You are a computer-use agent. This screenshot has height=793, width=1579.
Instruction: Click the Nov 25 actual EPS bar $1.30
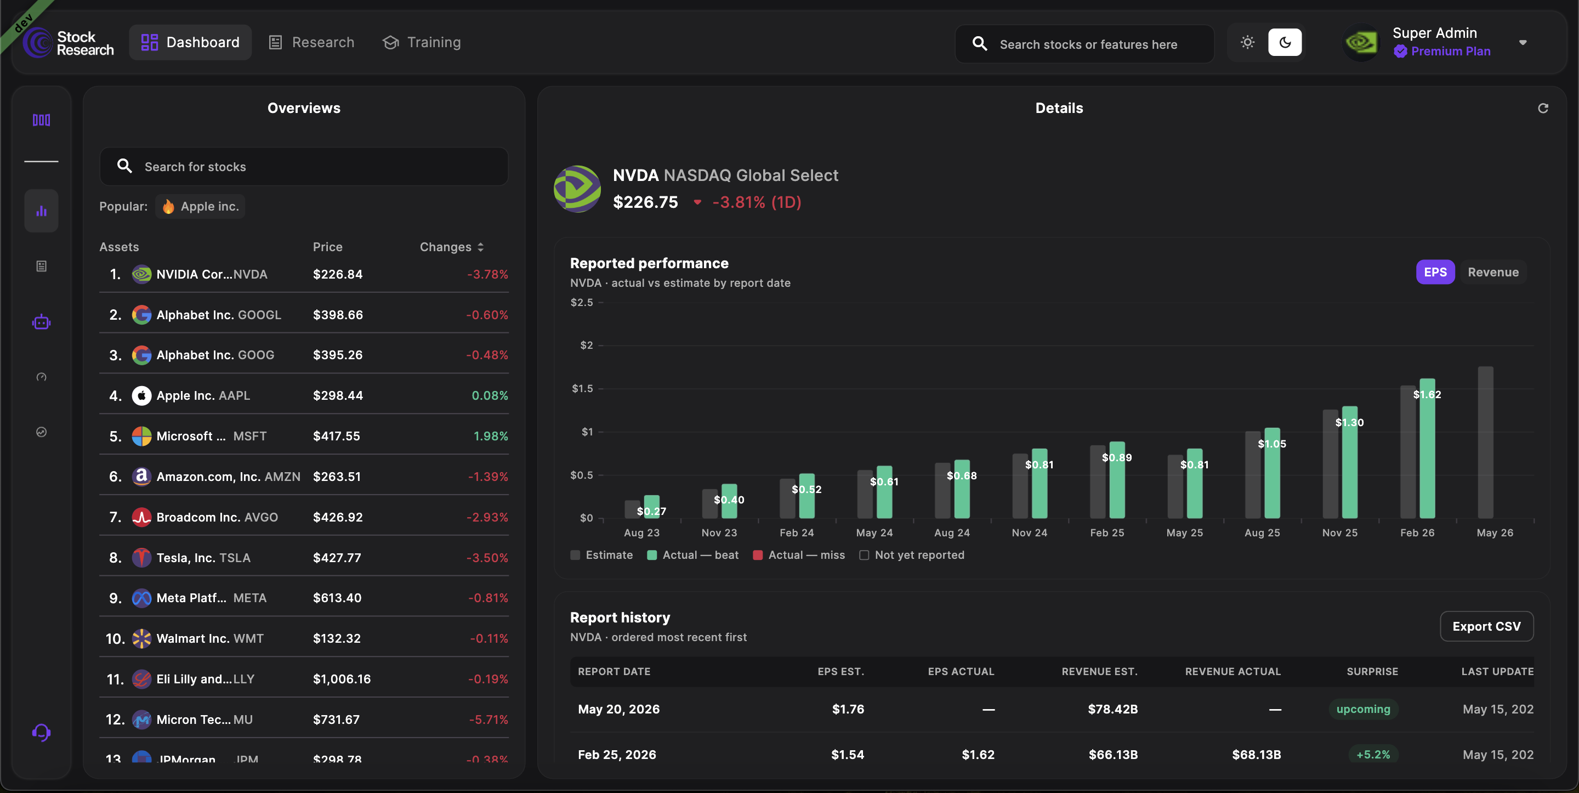tap(1349, 462)
